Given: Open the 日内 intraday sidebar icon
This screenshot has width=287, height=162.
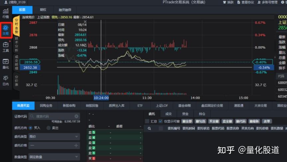Looking at the screenshot, I should [x=6, y=81].
